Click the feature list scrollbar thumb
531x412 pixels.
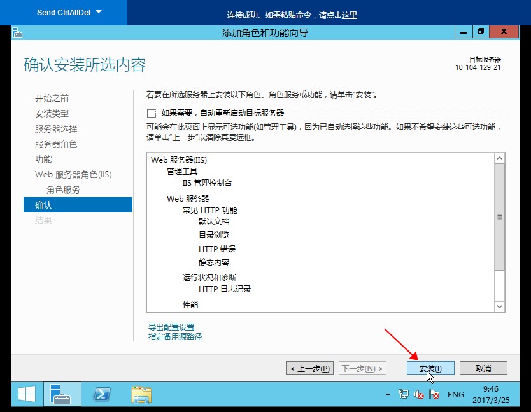(500, 217)
